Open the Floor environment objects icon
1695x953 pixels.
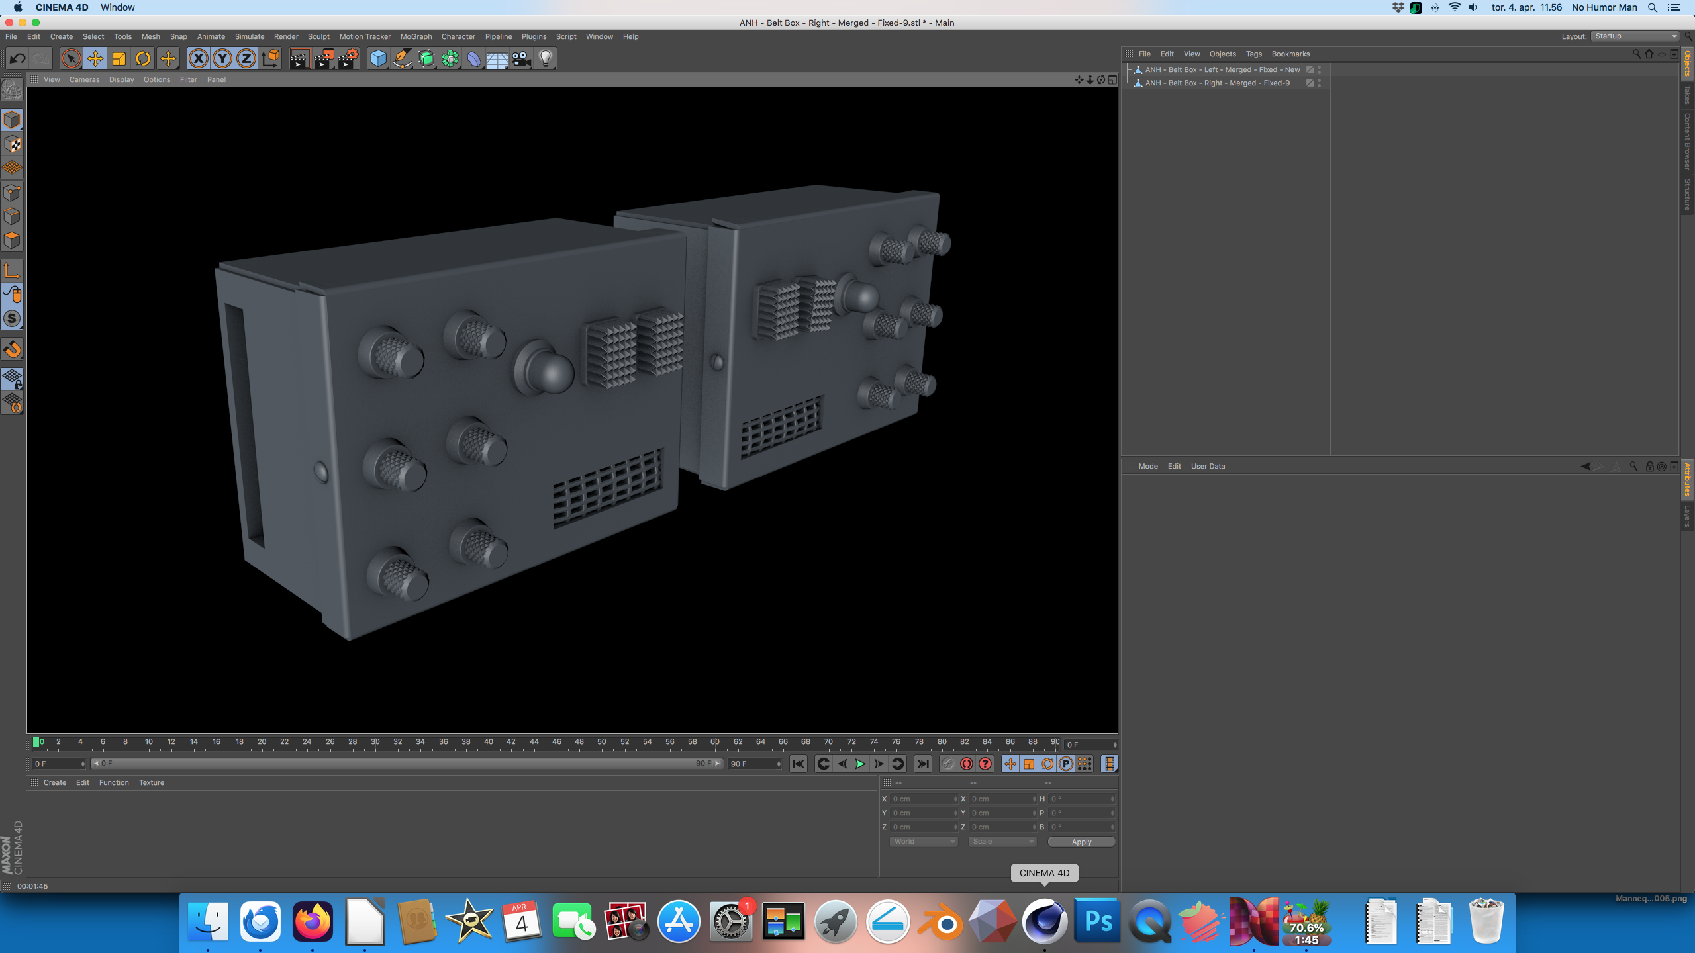[x=498, y=58]
